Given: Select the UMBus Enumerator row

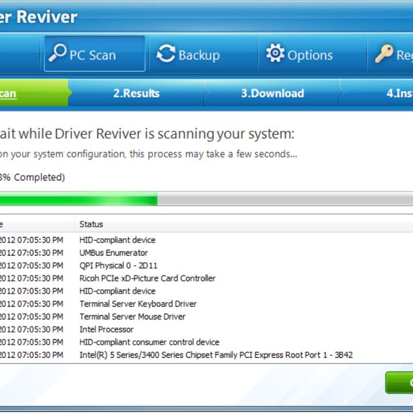Looking at the screenshot, I should tap(114, 253).
